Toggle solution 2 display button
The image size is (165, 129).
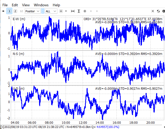click(15, 11)
